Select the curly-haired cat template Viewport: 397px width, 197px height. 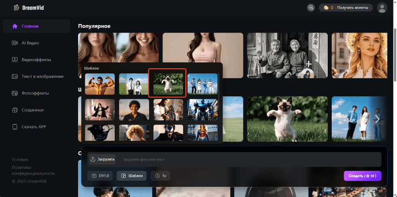pyautogui.click(x=134, y=132)
